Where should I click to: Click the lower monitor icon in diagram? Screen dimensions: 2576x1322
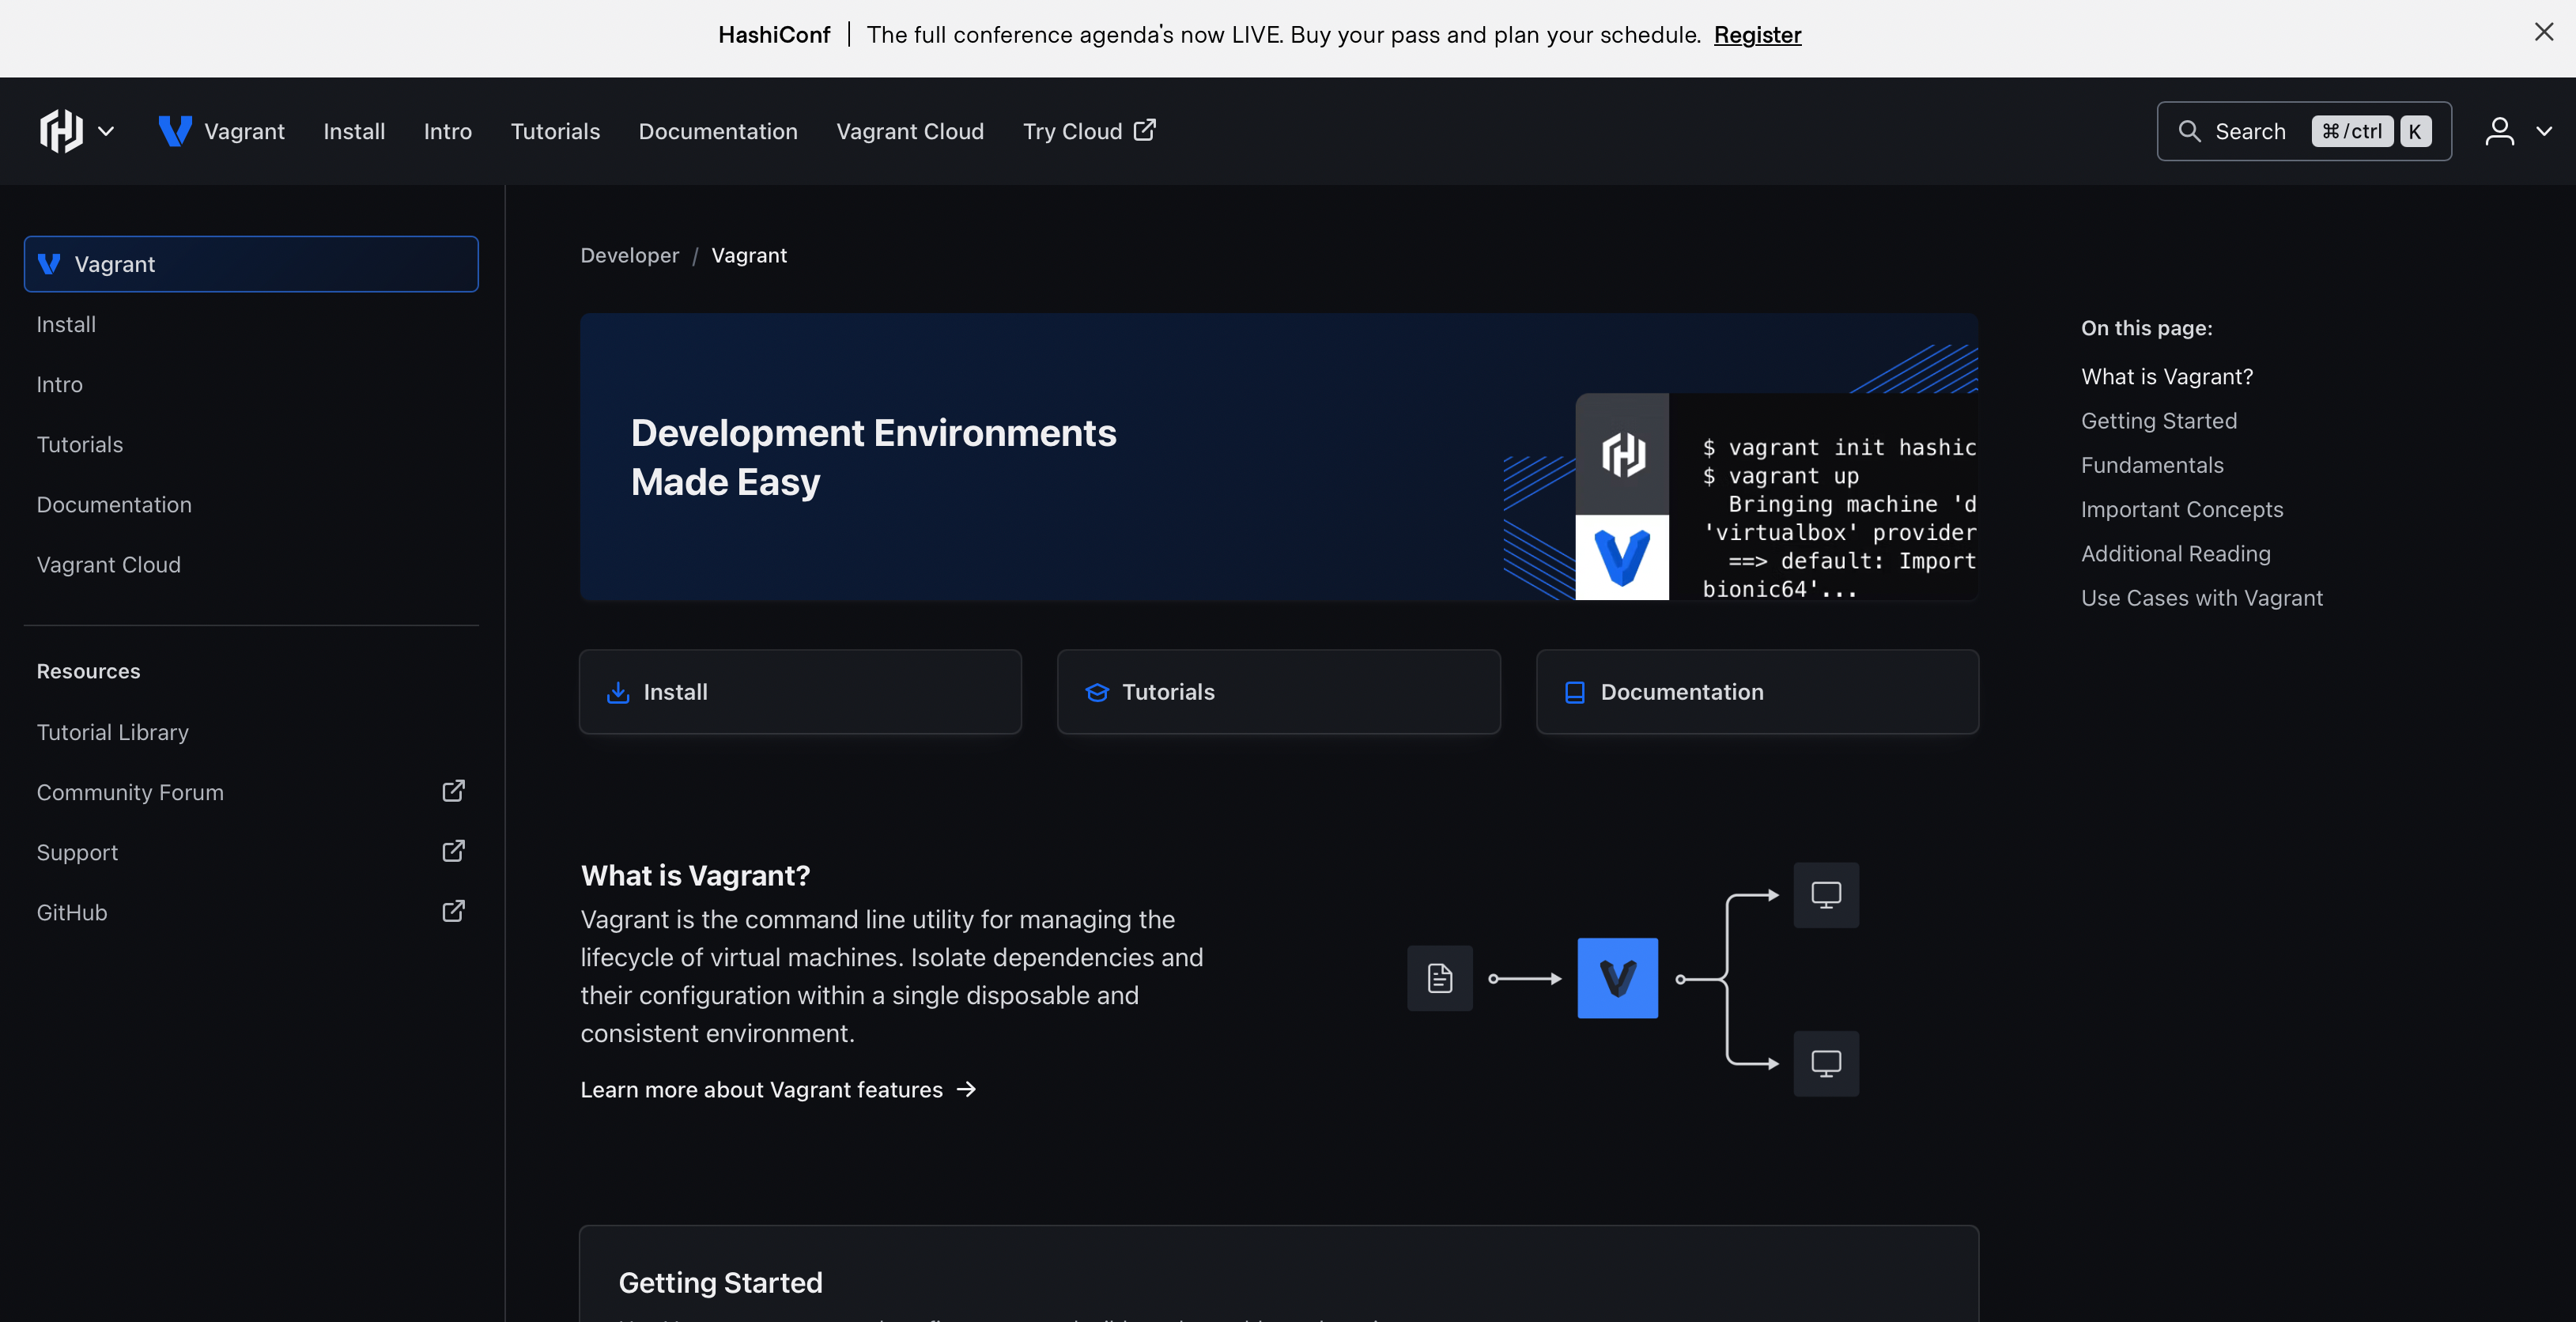tap(1825, 1063)
